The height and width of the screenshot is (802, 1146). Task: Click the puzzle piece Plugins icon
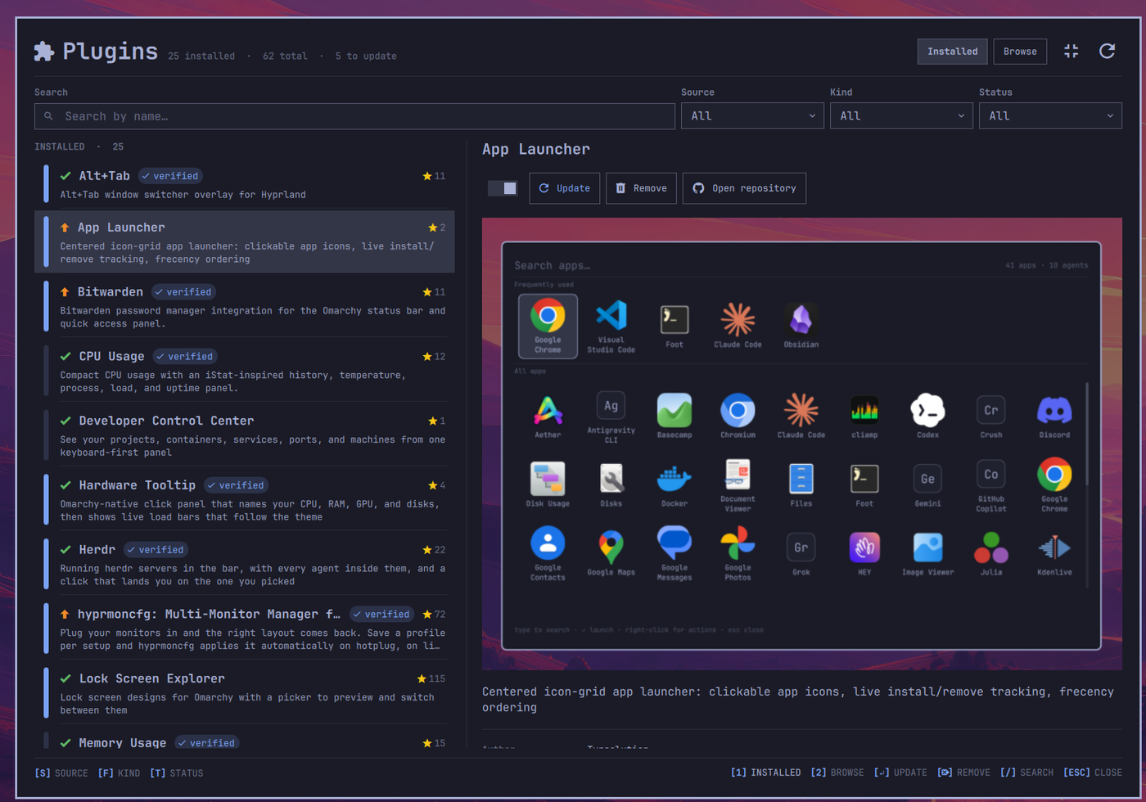click(44, 52)
